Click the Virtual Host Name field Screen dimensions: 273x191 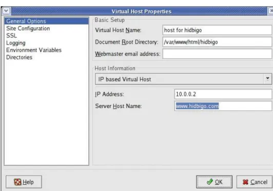click(217, 30)
